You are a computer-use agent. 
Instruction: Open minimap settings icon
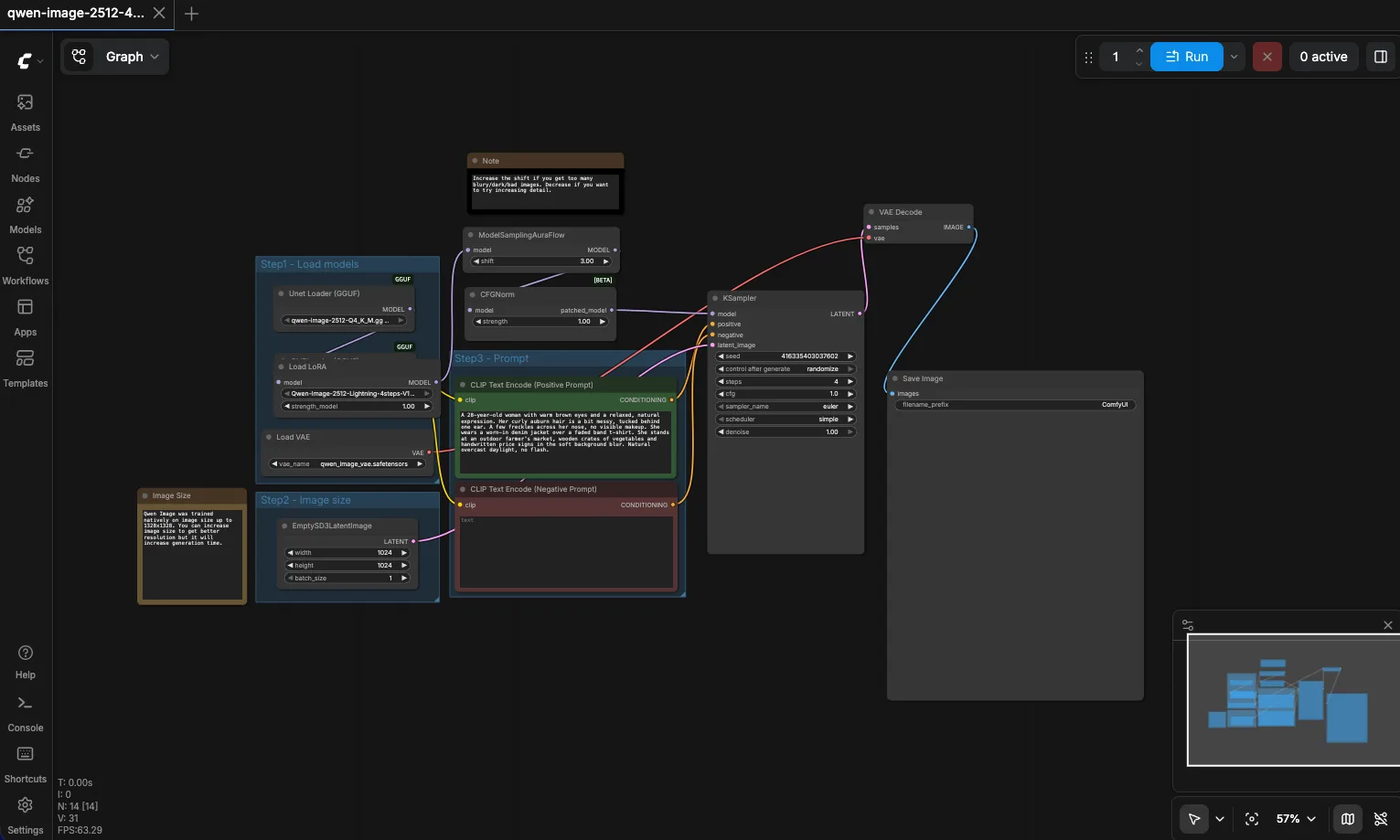click(x=1188, y=625)
